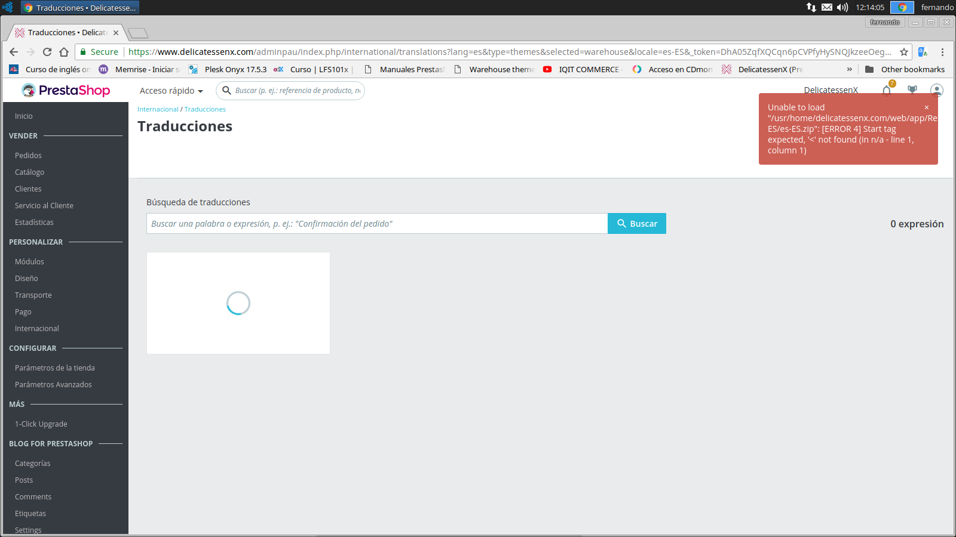Open the Other bookmarks folder

click(905, 69)
